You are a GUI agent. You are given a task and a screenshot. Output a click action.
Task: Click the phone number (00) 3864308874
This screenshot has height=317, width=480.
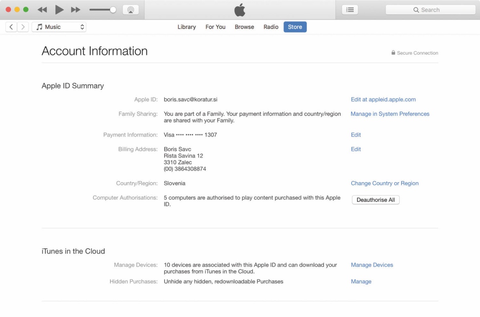pos(185,169)
